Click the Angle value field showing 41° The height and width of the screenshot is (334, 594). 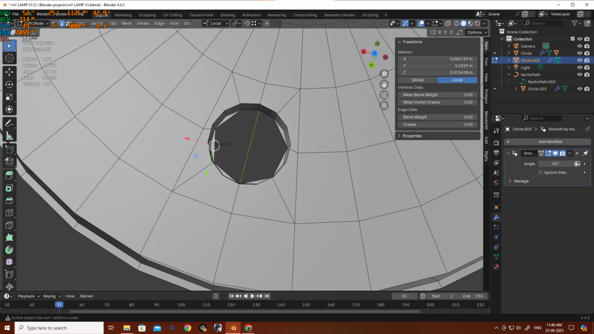tap(555, 164)
